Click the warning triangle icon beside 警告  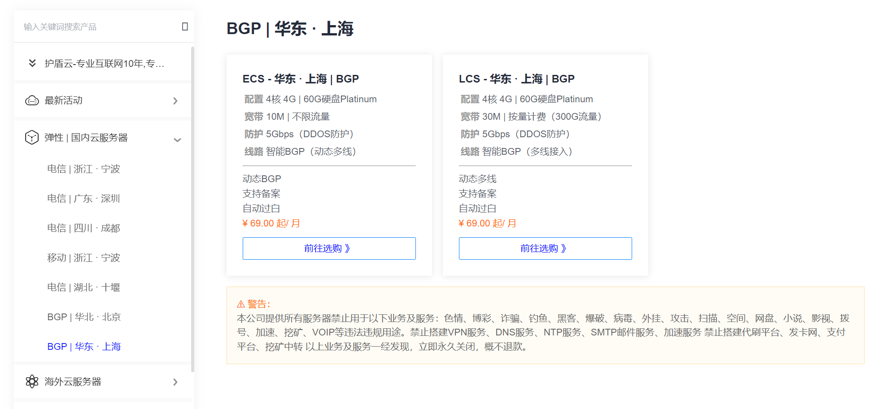pyautogui.click(x=241, y=304)
